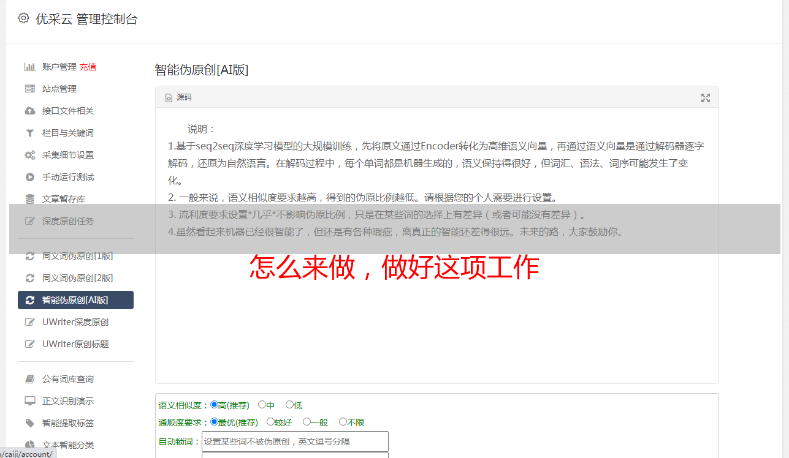Image resolution: width=789 pixels, height=458 pixels.
Task: Click the 自动锁词 input field
Action: (x=295, y=441)
